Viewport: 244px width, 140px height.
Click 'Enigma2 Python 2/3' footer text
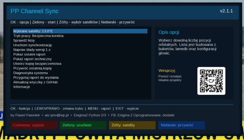pos(90,115)
